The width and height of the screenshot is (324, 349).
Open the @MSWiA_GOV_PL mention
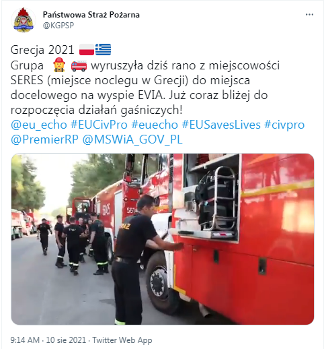pyautogui.click(x=132, y=139)
